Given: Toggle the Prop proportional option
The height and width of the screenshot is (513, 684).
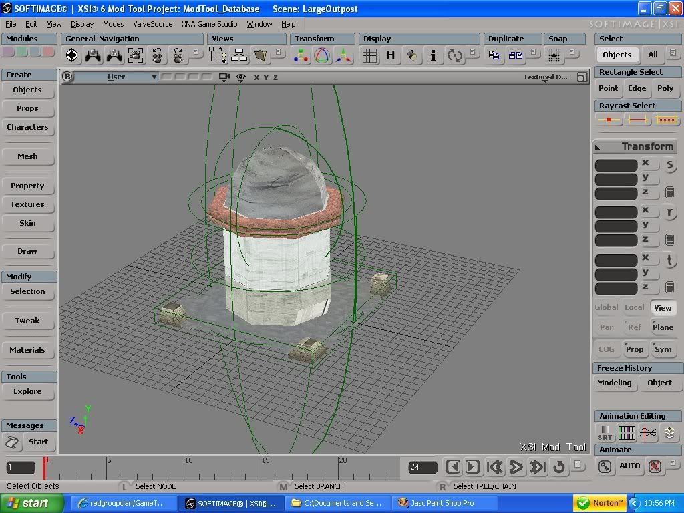Looking at the screenshot, I should 635,349.
